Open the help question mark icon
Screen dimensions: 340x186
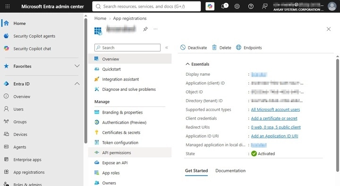tap(251, 6)
